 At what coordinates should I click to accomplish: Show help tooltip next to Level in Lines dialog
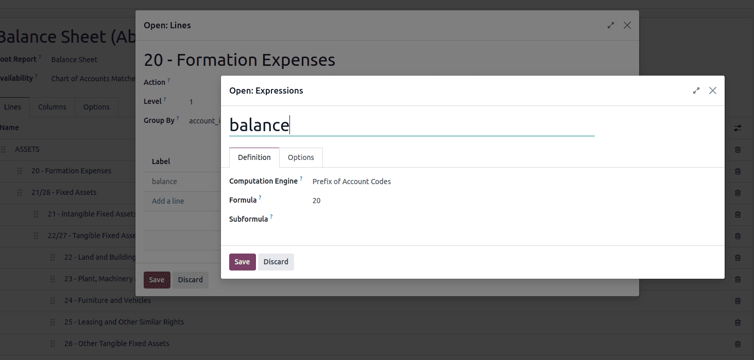click(165, 99)
